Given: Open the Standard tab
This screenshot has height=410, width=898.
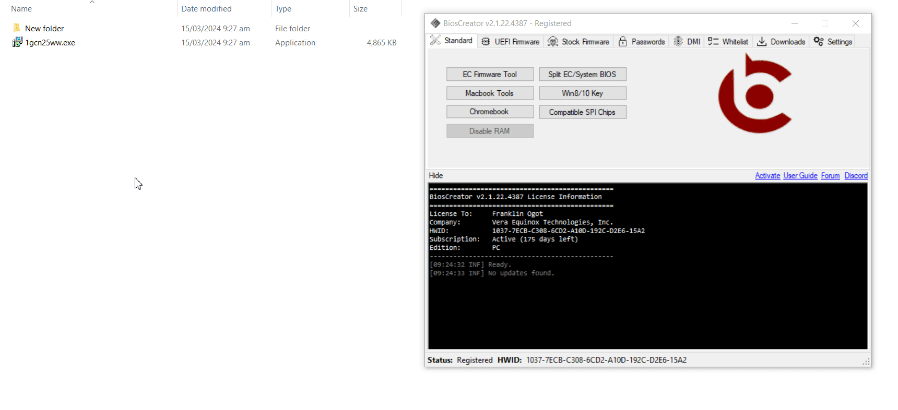Looking at the screenshot, I should pyautogui.click(x=452, y=41).
